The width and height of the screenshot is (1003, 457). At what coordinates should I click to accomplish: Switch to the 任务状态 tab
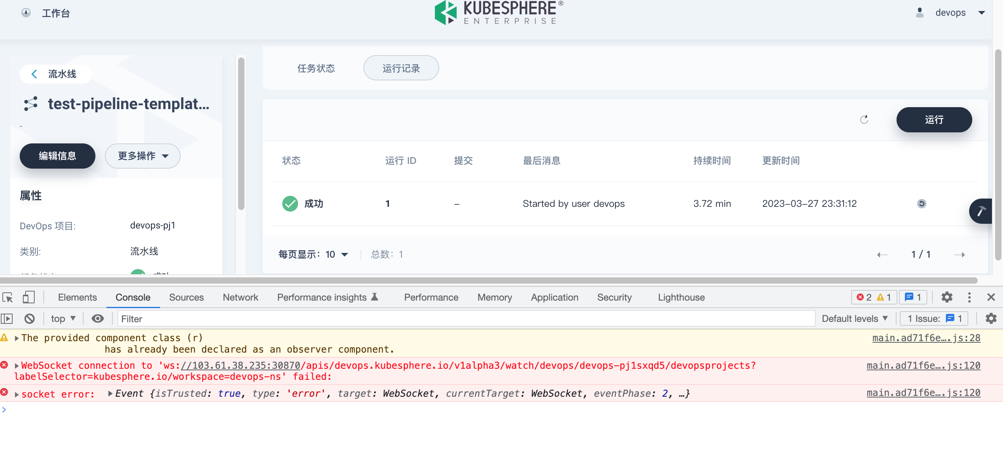tap(316, 68)
